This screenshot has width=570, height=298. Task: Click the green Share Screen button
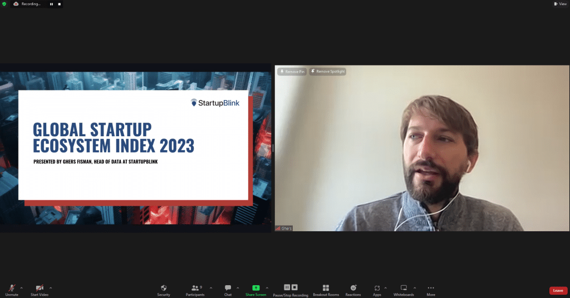tap(256, 290)
